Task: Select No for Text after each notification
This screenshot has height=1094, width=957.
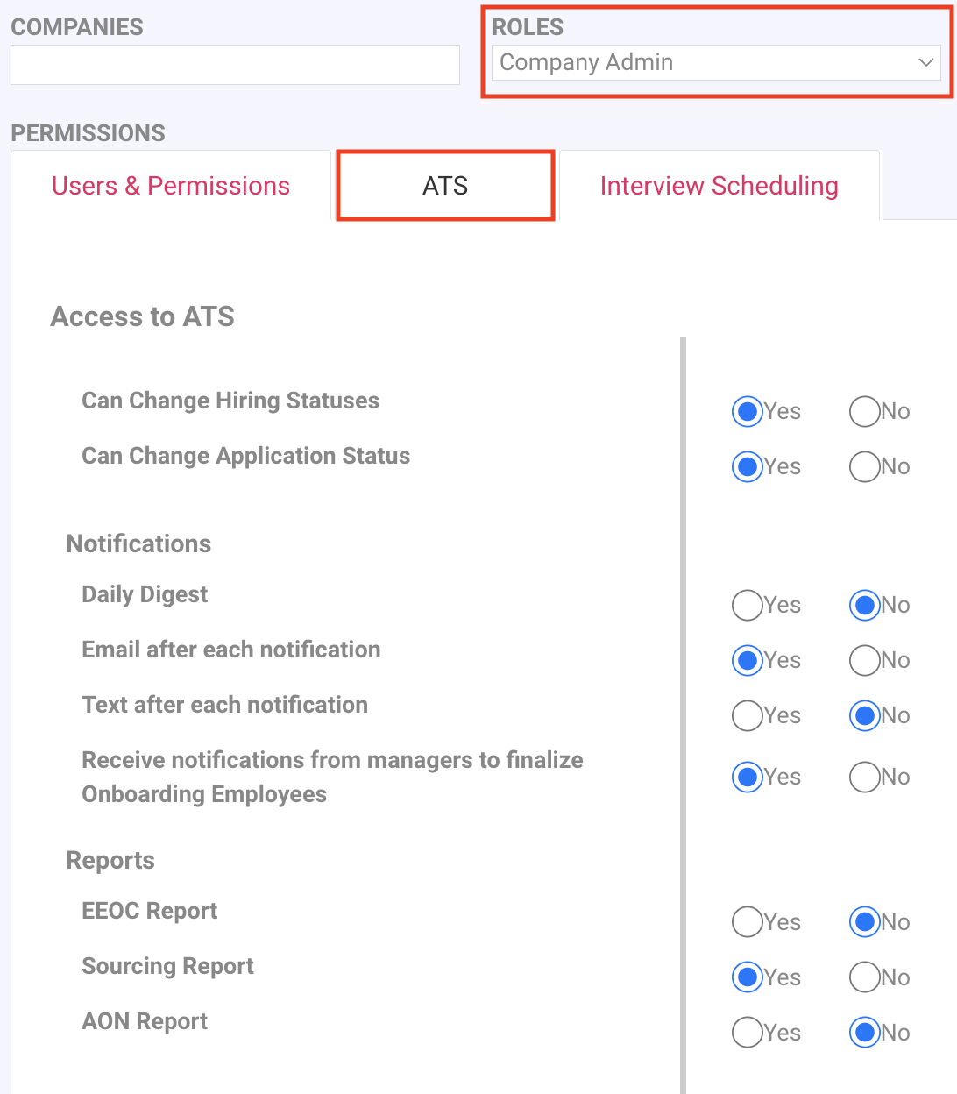Action: coord(864,715)
